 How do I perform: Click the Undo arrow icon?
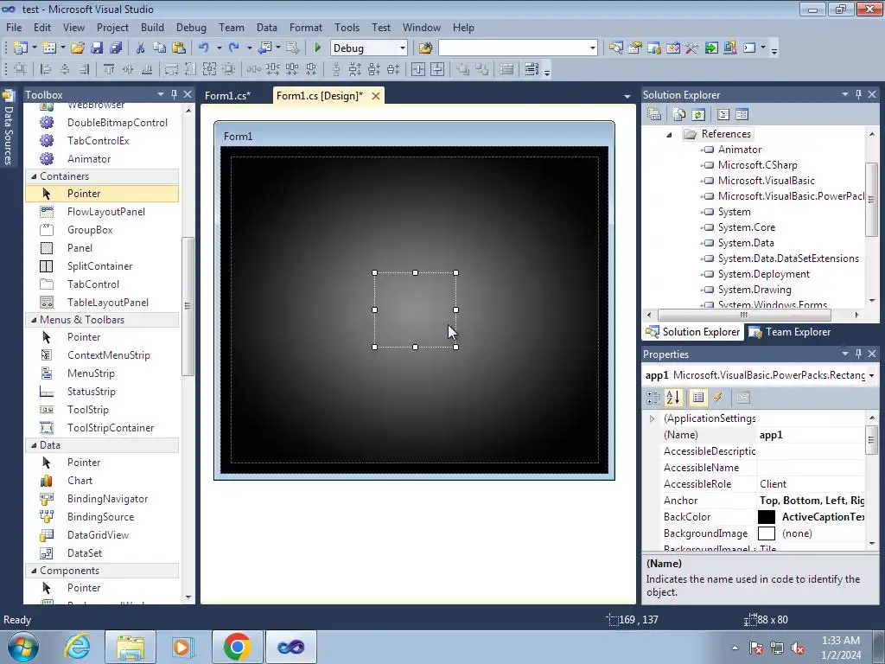click(x=204, y=48)
